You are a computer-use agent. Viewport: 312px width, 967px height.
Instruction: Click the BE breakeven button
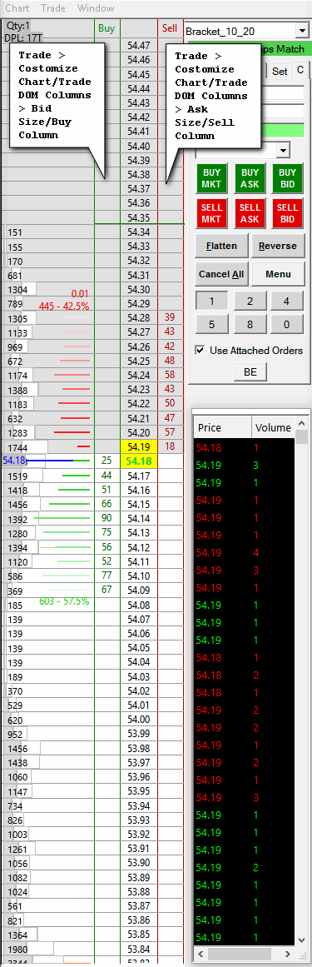(250, 371)
